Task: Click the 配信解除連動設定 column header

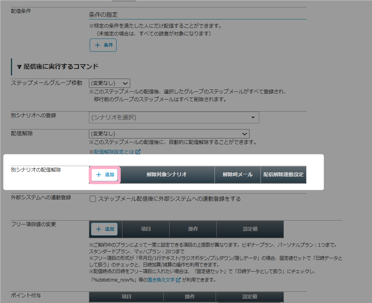Action: (283, 175)
